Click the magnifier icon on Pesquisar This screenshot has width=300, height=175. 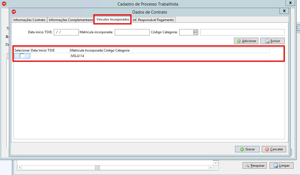click(x=247, y=166)
